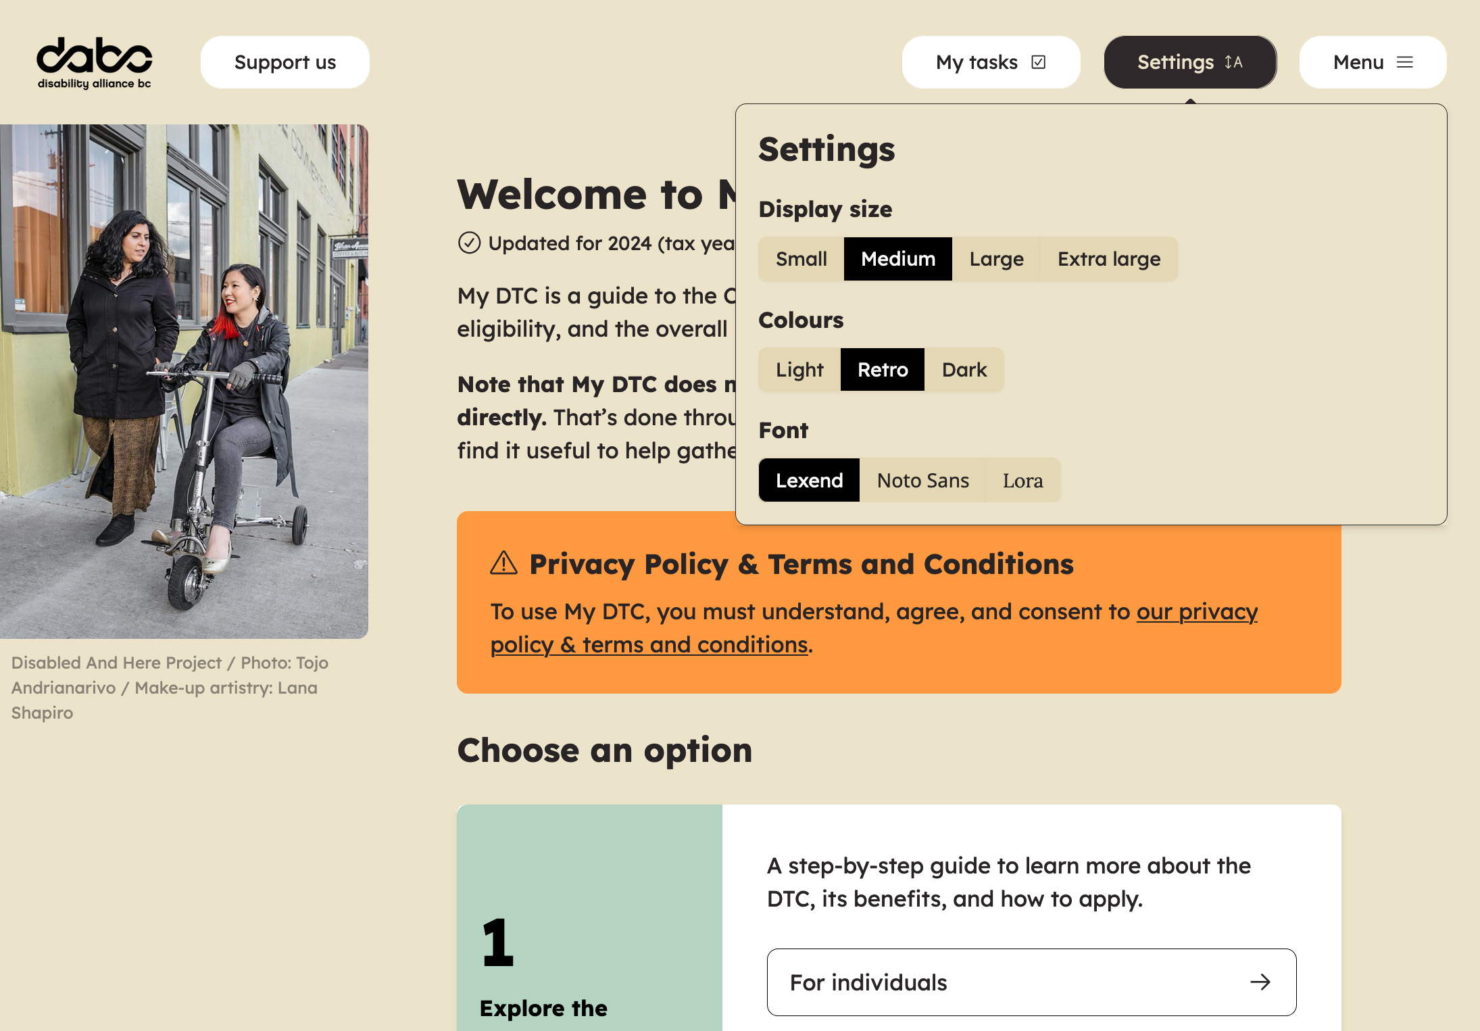1480x1031 pixels.
Task: Switch colours to Light
Action: (x=799, y=370)
